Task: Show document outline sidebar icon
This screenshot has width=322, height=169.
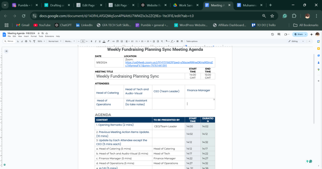Action: [x=6, y=51]
